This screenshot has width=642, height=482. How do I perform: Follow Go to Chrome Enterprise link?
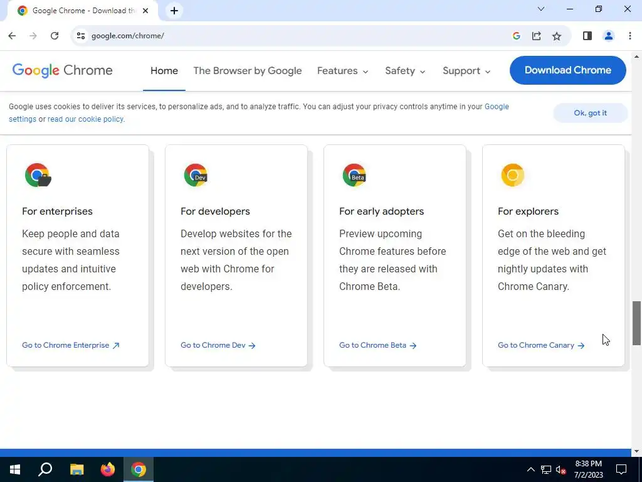[x=70, y=345]
